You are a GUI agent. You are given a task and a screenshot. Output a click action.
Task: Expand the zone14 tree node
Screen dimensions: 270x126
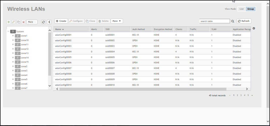tap(13, 58)
